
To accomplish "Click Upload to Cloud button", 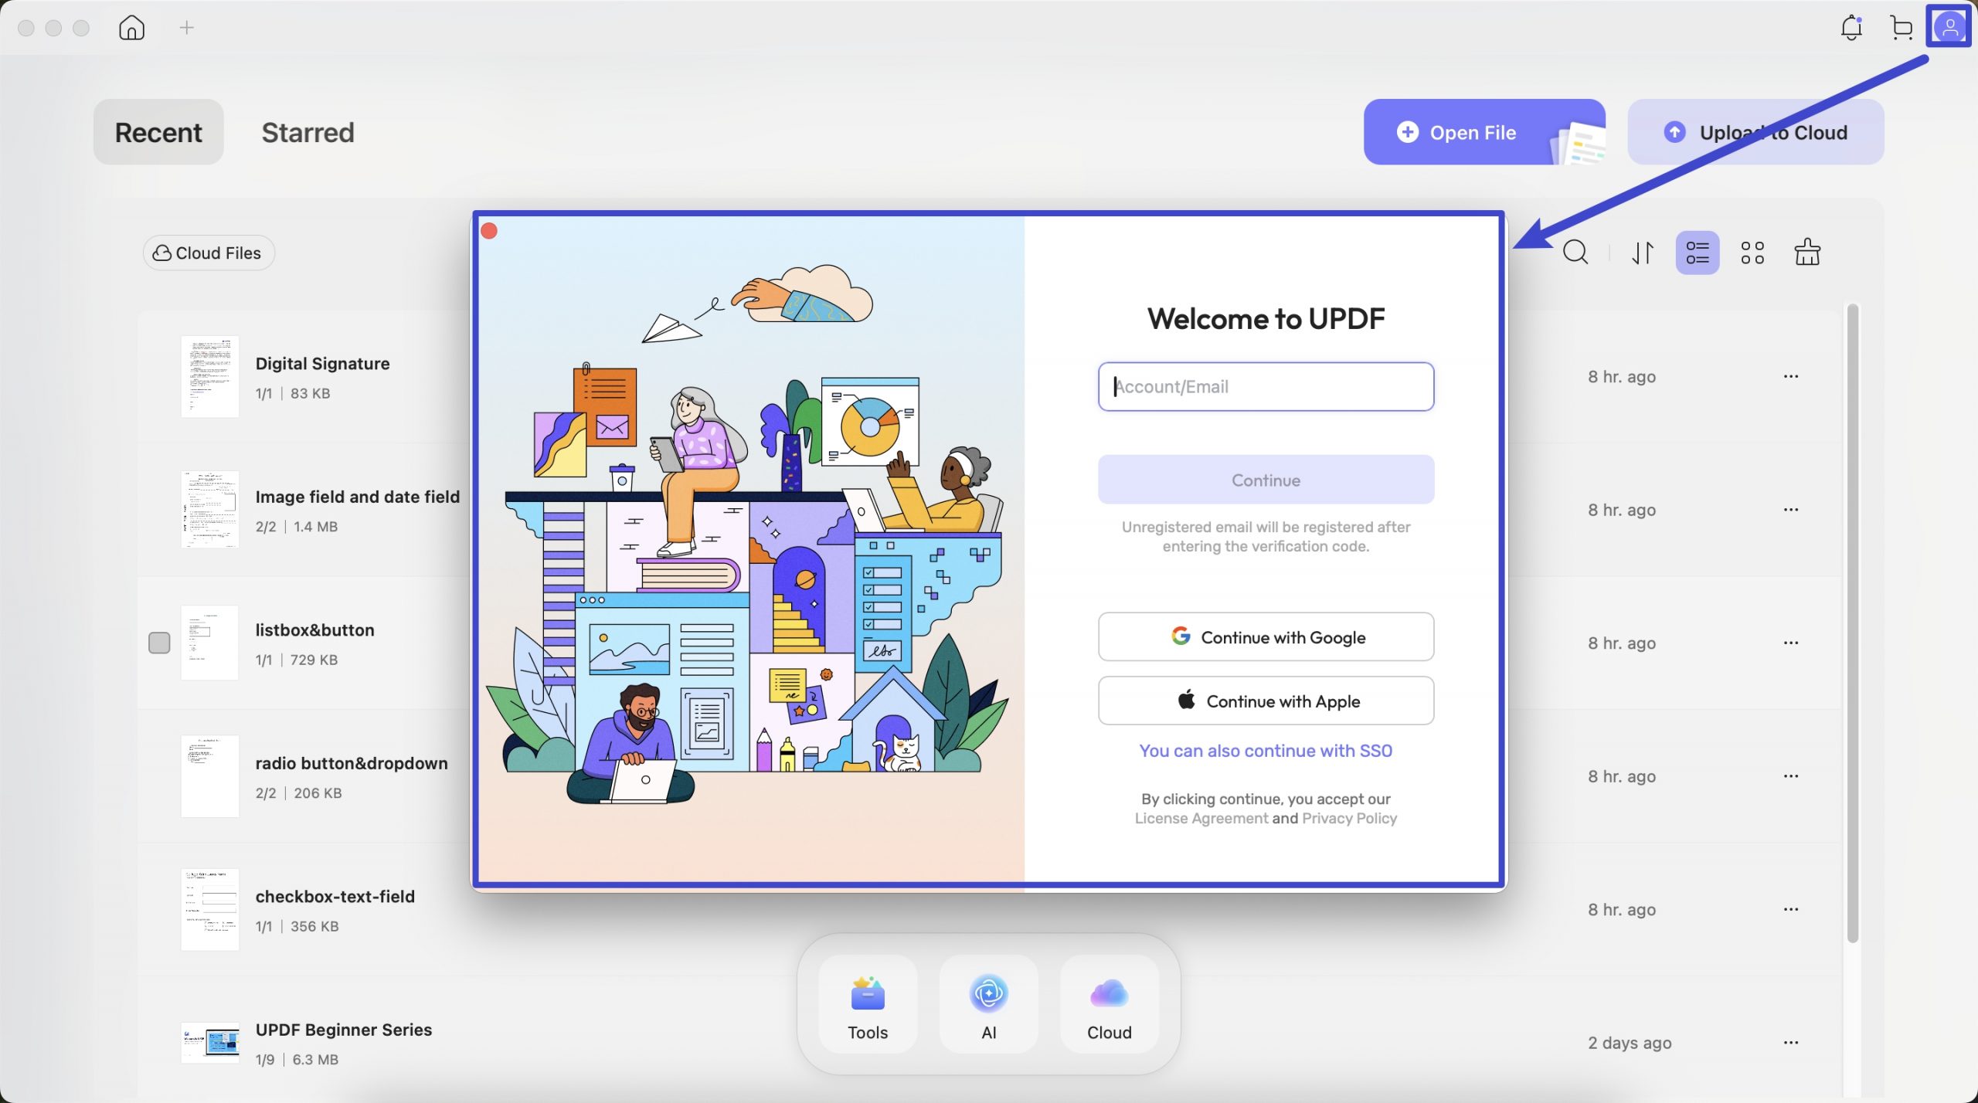I will pyautogui.click(x=1755, y=132).
